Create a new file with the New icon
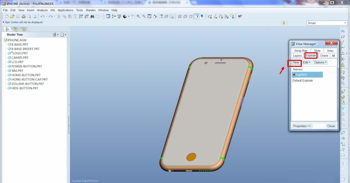350x183 pixels. coord(7,16)
